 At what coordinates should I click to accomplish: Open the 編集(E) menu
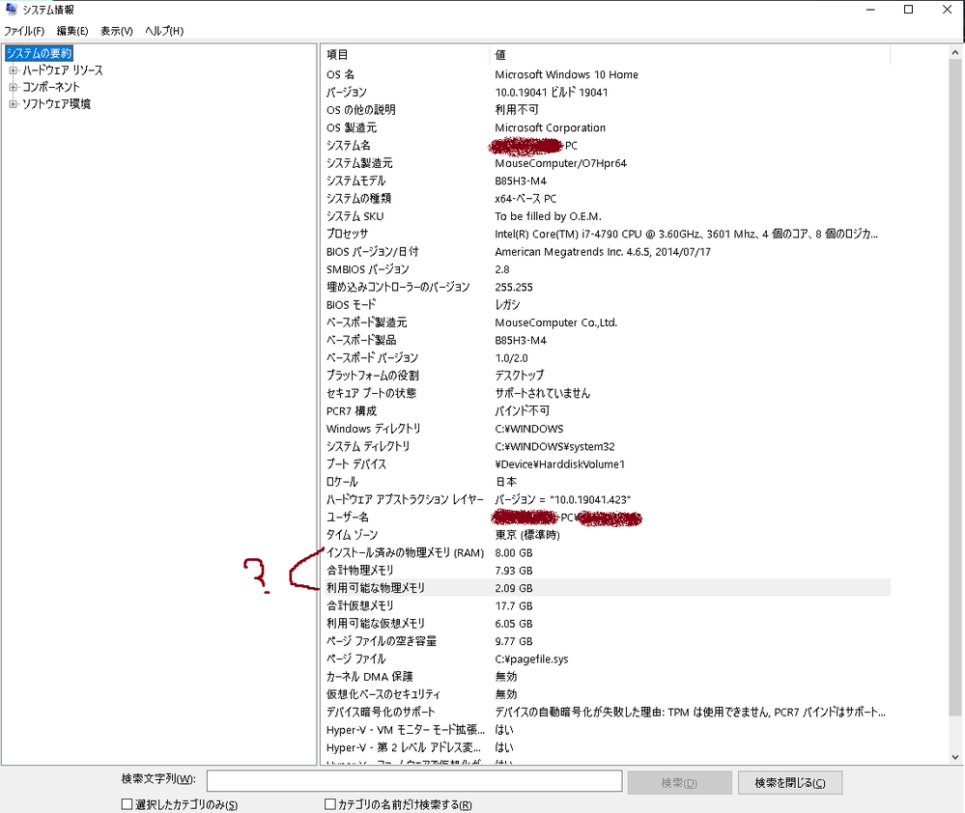(x=72, y=31)
